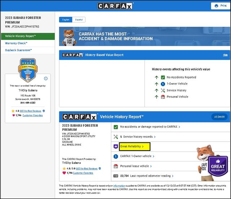Viewport: 231px width, 199px height.
Task: Open 665 Verified Reviews in sidebar
Action: [31, 111]
